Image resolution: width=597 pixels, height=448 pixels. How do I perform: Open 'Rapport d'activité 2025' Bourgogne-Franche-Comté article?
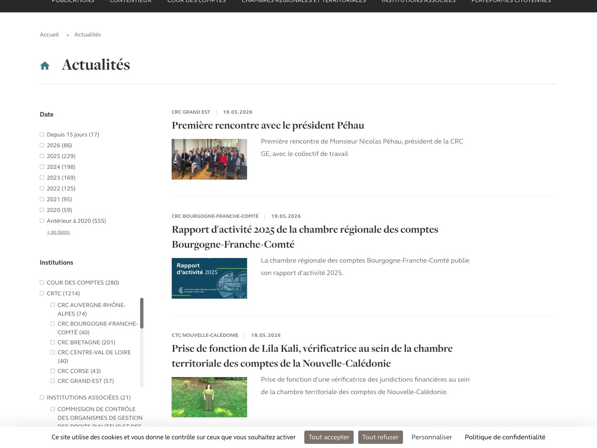pos(305,237)
